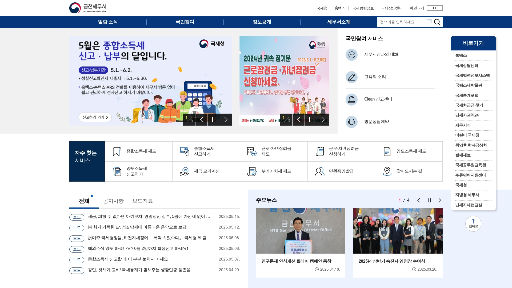
Task: Click the 근로·자녀장려금 제도 calendar icon
Action: click(252, 151)
